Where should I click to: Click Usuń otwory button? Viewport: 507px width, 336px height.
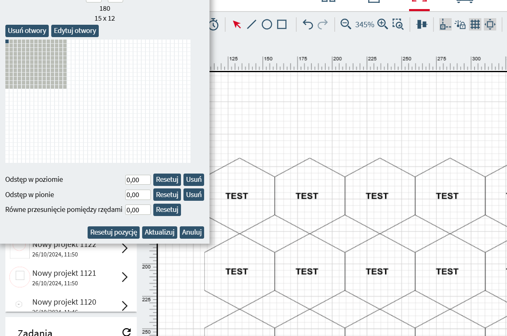(27, 31)
